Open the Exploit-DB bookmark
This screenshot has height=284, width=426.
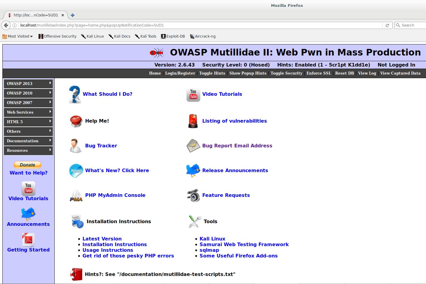pyautogui.click(x=173, y=36)
